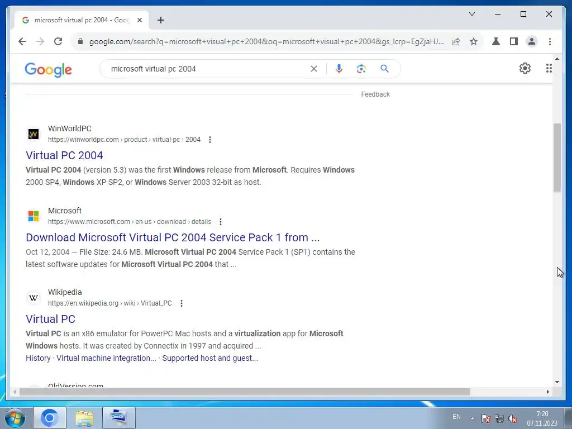Click the Wikipedia W favicon

coord(33,298)
